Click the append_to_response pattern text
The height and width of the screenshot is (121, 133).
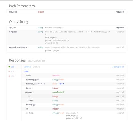[x=52, y=50]
